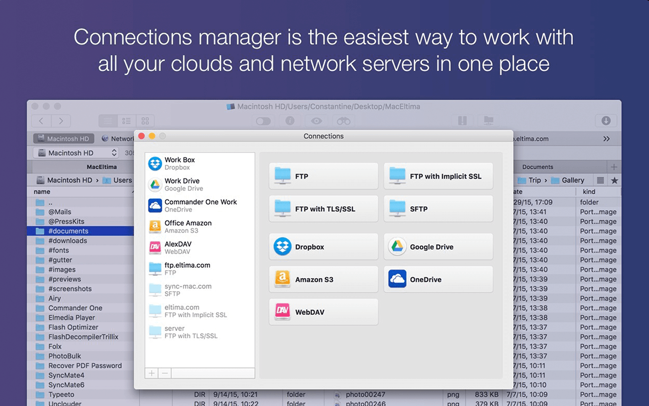Image resolution: width=649 pixels, height=406 pixels.
Task: Sort left panel by the name column
Action: 42,192
